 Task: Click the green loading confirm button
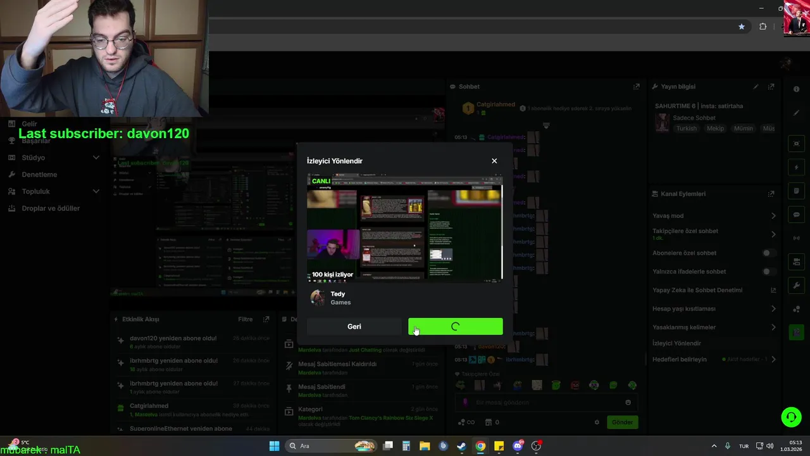tap(456, 327)
